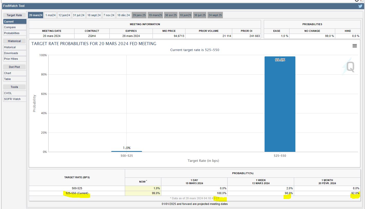Open the 18 juin25 meeting tab
The width and height of the screenshot is (365, 209).
(x=185, y=15)
